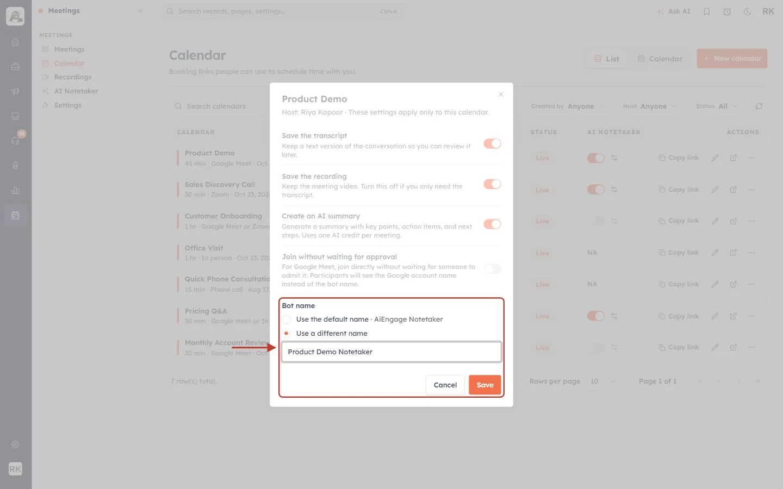Open bar chart reports icon in left rail
The height and width of the screenshot is (489, 783).
coord(15,191)
